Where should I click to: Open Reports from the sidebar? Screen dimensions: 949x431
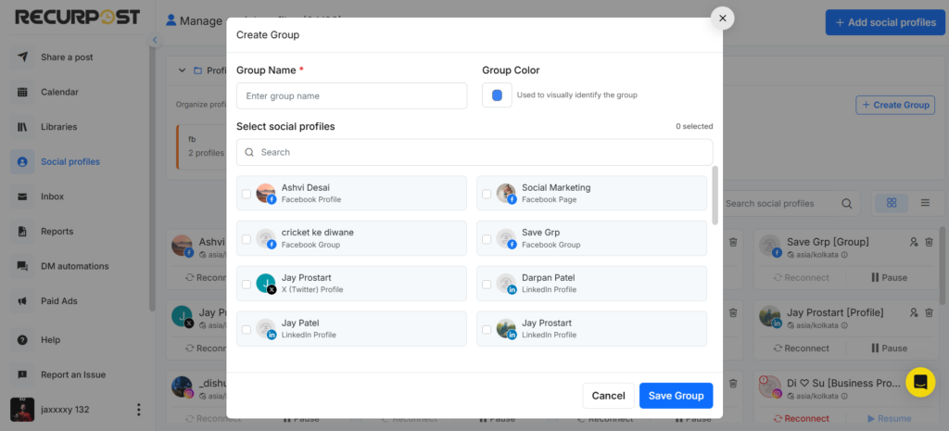tap(57, 231)
